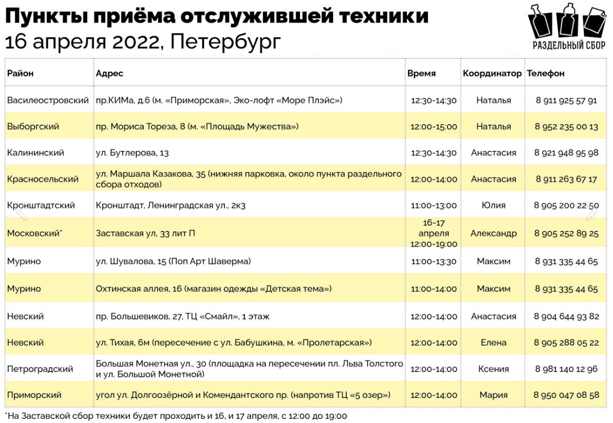This screenshot has height=423, width=613.
Task: Click time 16-17 апреля 12:00-19:00
Action: coord(434,233)
